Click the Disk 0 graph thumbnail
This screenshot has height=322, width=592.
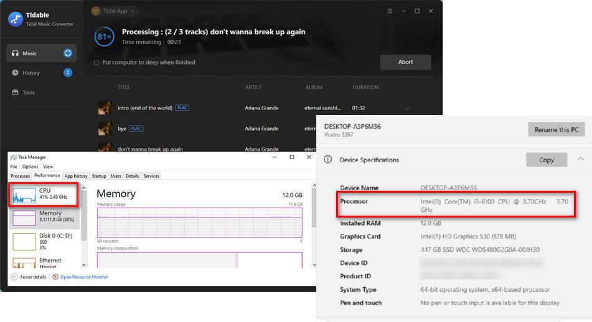[x=24, y=242]
